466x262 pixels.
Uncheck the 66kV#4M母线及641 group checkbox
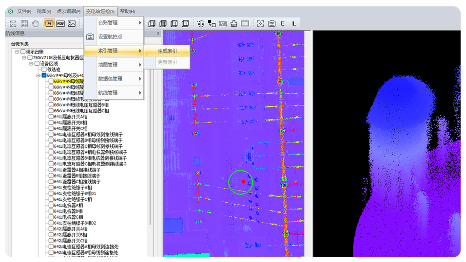[x=44, y=75]
